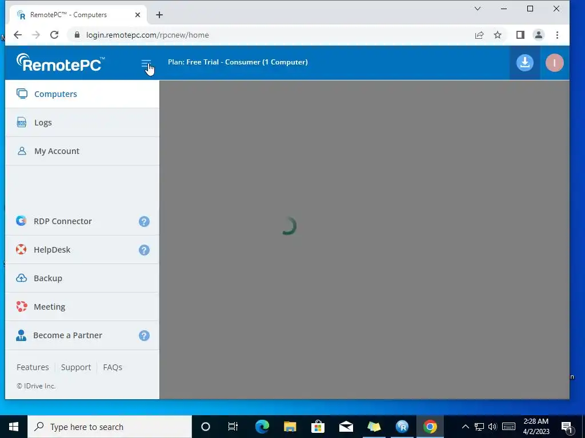Collapse the sidebar with the hamburger menu icon
The image size is (585, 438).
146,64
